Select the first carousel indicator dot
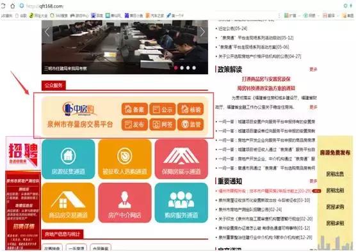The image size is (356, 252). [x=175, y=68]
